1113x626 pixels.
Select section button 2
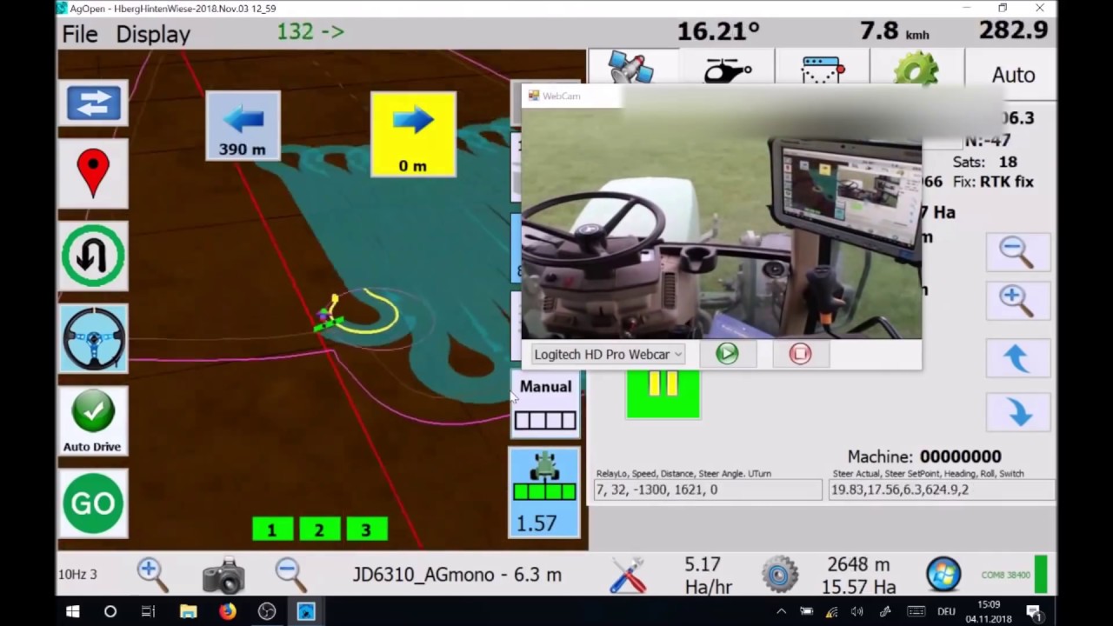click(x=319, y=529)
